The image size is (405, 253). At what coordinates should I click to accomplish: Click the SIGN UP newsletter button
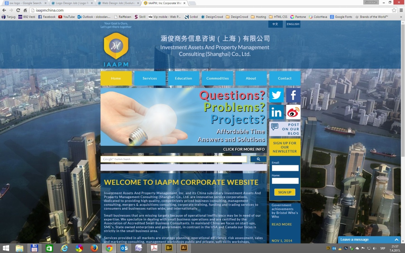(284, 192)
